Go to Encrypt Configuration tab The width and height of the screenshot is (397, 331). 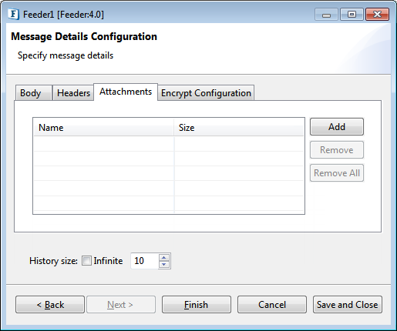point(206,92)
